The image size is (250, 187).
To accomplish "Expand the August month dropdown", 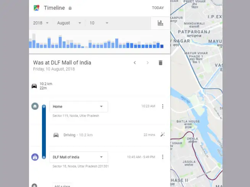I will coord(69,23).
